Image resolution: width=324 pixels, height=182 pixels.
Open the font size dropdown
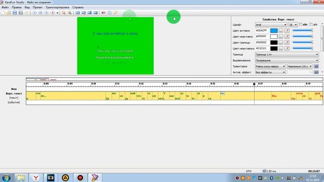pyautogui.click(x=293, y=25)
